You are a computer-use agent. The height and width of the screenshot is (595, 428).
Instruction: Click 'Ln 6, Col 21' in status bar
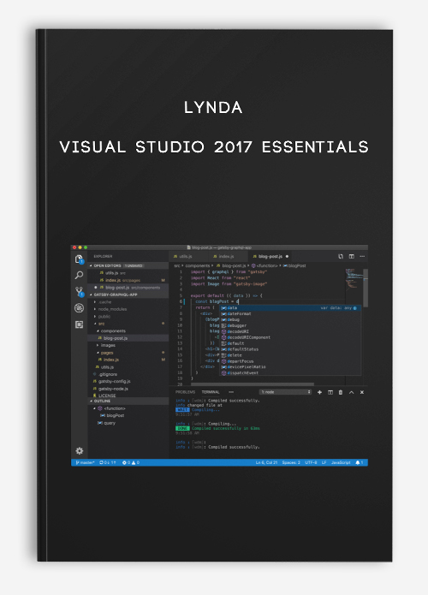coord(266,462)
